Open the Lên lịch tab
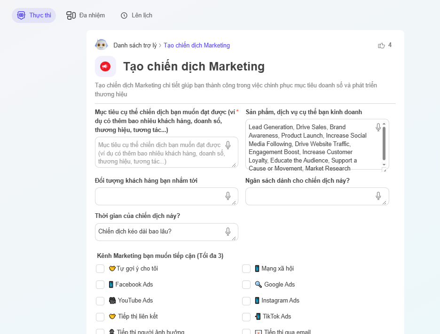 (136, 16)
